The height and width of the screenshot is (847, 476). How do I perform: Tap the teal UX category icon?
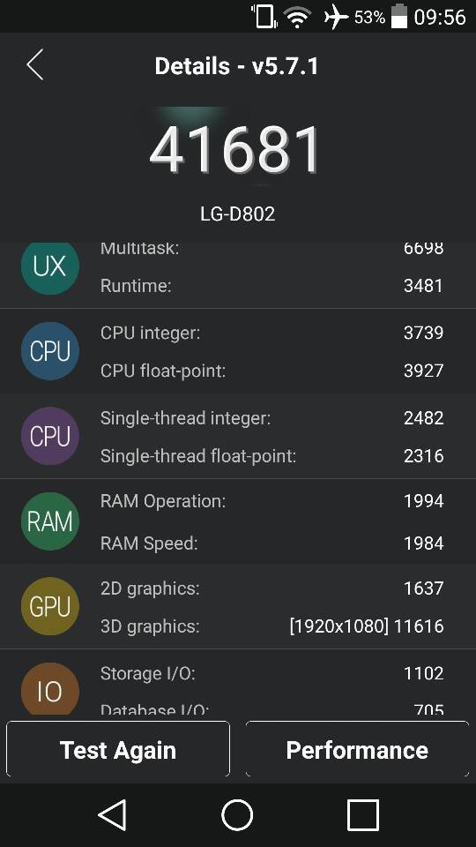point(49,266)
